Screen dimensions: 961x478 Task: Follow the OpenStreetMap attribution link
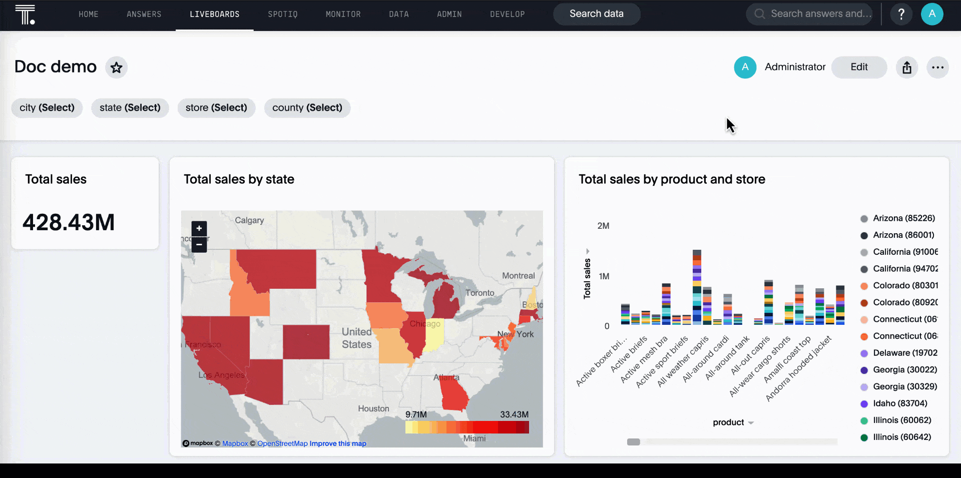(x=282, y=443)
